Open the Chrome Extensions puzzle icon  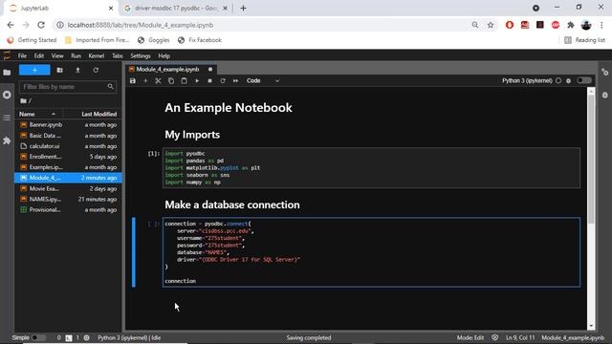click(x=571, y=25)
